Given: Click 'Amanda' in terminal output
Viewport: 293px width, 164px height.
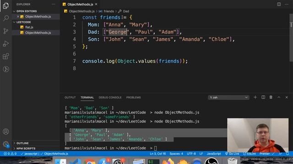Looking at the screenshot, I should [x=136, y=139].
